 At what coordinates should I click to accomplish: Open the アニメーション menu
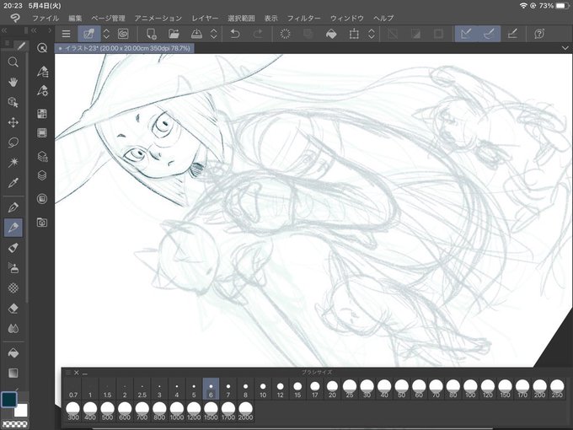158,19
